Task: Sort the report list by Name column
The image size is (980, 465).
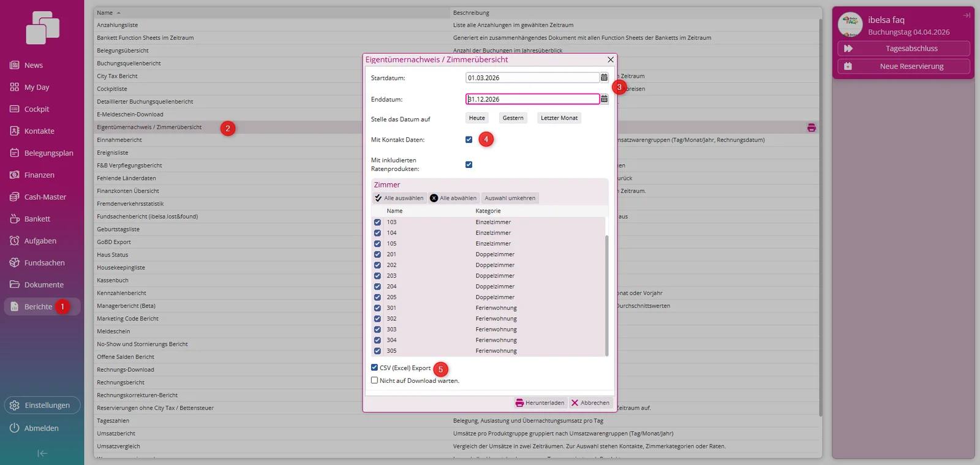Action: coord(105,13)
